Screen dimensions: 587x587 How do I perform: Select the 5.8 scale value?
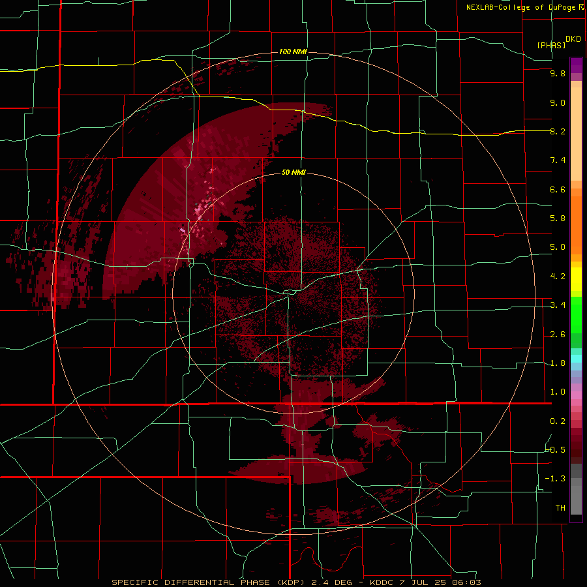pos(558,218)
